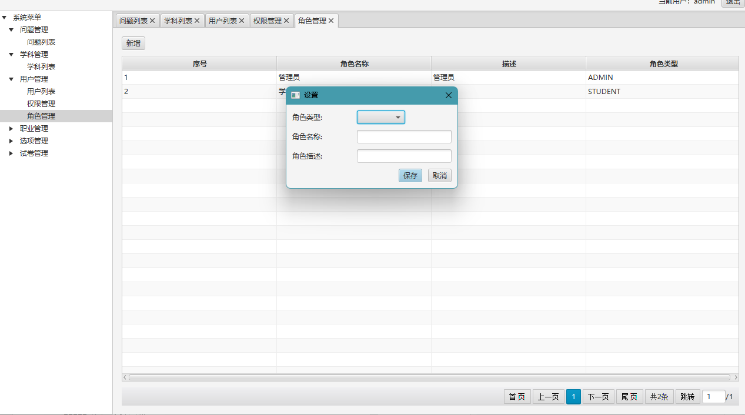The height and width of the screenshot is (415, 745).
Task: Switch to the 用户列表 tab
Action: (223, 21)
